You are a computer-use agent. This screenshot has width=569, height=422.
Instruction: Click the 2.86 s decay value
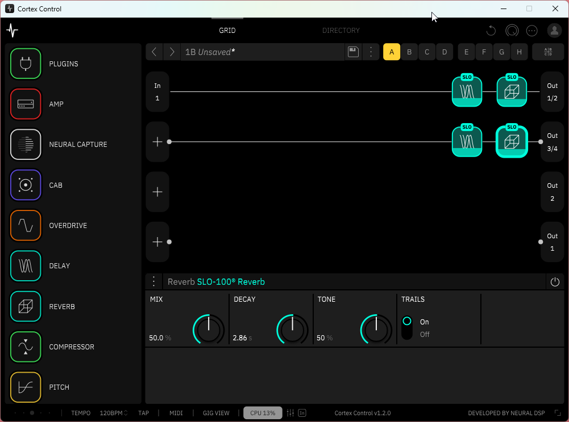coord(242,337)
